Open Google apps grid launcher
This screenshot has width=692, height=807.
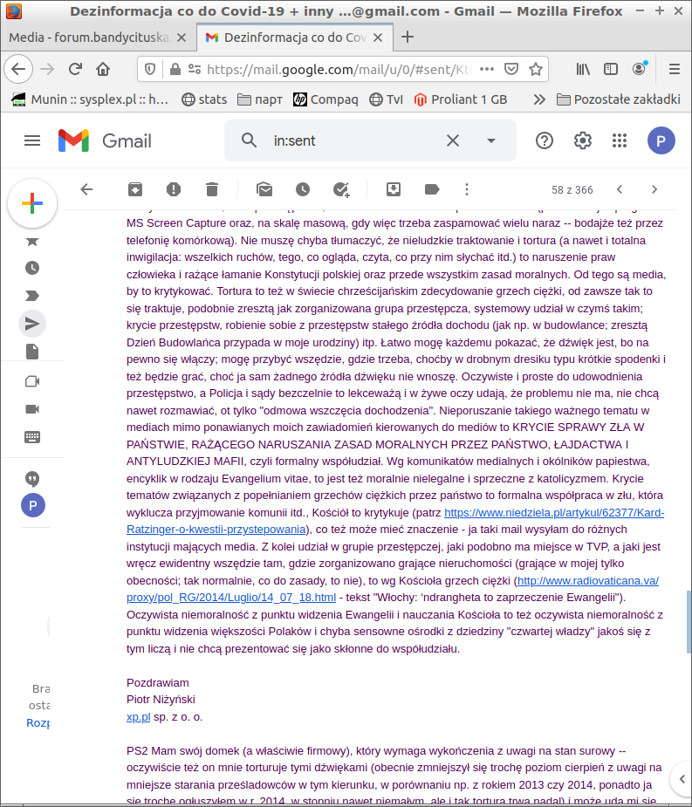[620, 140]
